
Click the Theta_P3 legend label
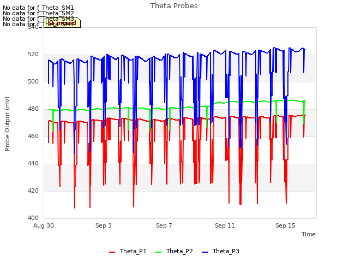[226, 251]
